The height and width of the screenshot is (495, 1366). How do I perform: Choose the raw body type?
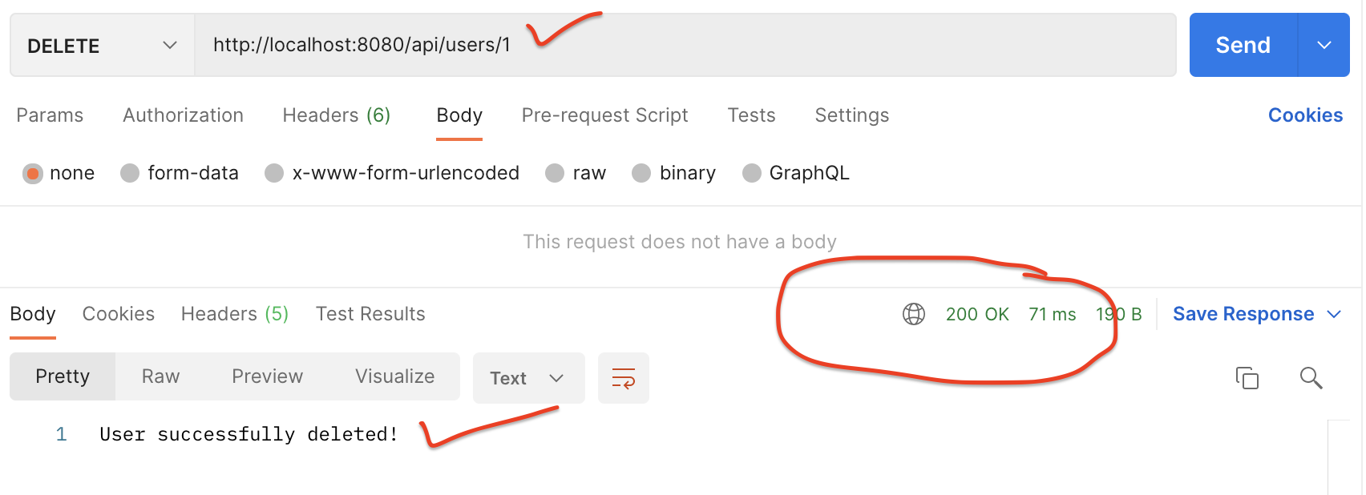point(555,173)
